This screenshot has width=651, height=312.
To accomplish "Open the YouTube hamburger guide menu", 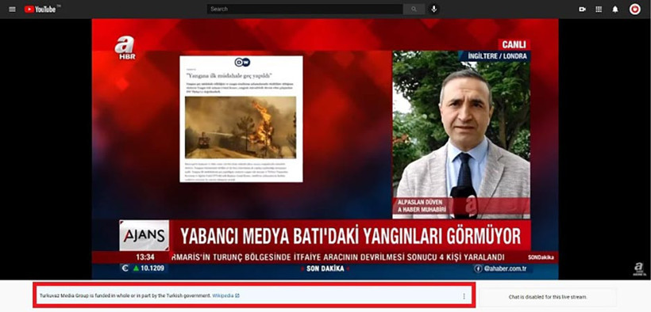I will click(12, 10).
